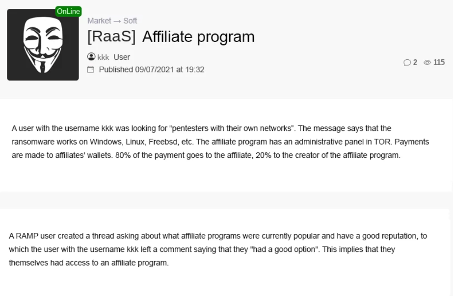This screenshot has height=296, width=453.
Task: Click the gray divider between posts
Action: pos(227,200)
